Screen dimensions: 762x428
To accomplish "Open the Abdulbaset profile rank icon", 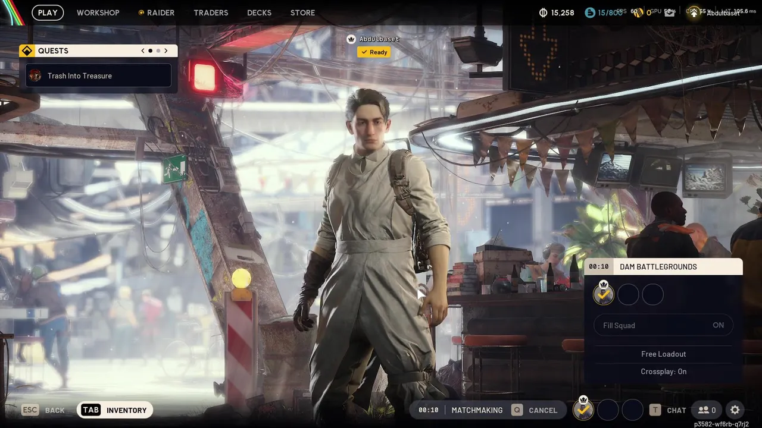I will (694, 12).
